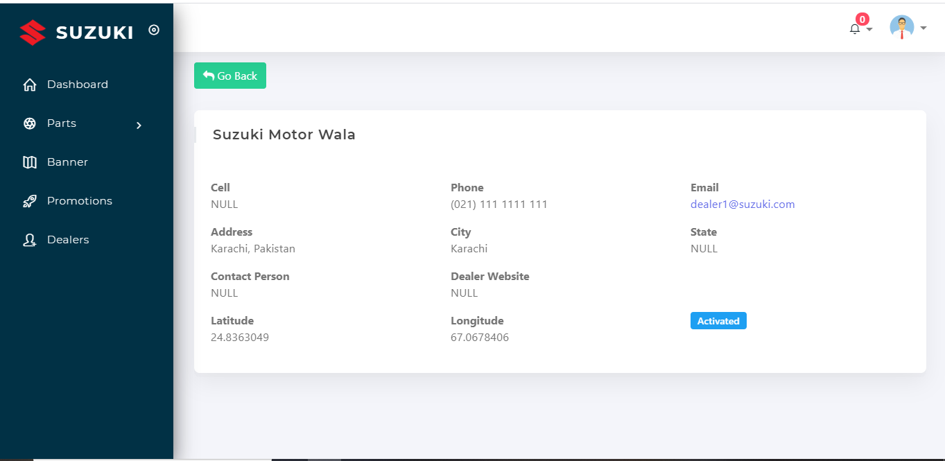Select the longitude value 67.0678406
945x461 pixels.
[x=480, y=338]
